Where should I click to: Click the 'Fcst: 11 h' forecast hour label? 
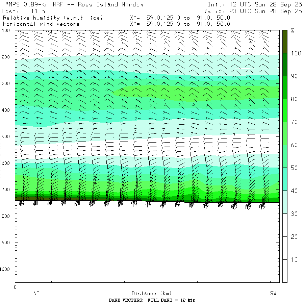23,11
